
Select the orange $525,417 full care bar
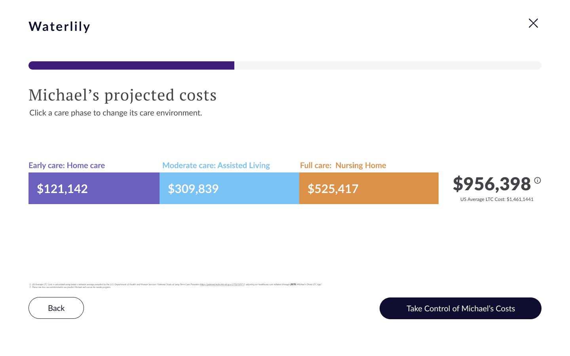pos(369,188)
